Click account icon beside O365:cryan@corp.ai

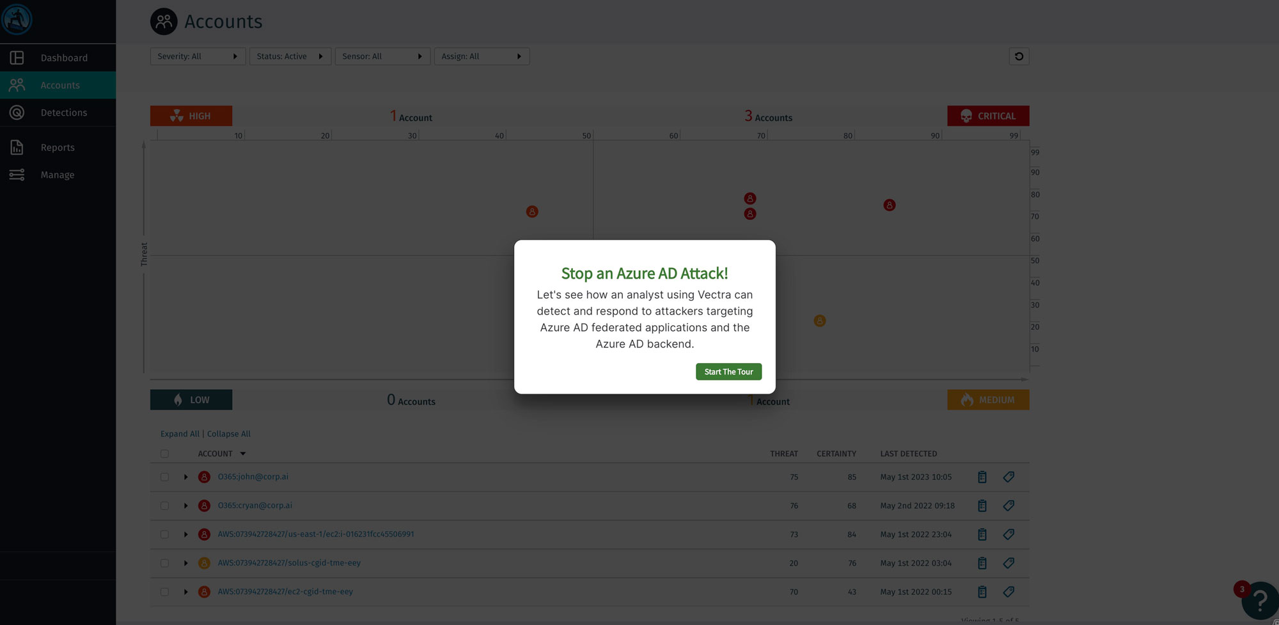[204, 506]
